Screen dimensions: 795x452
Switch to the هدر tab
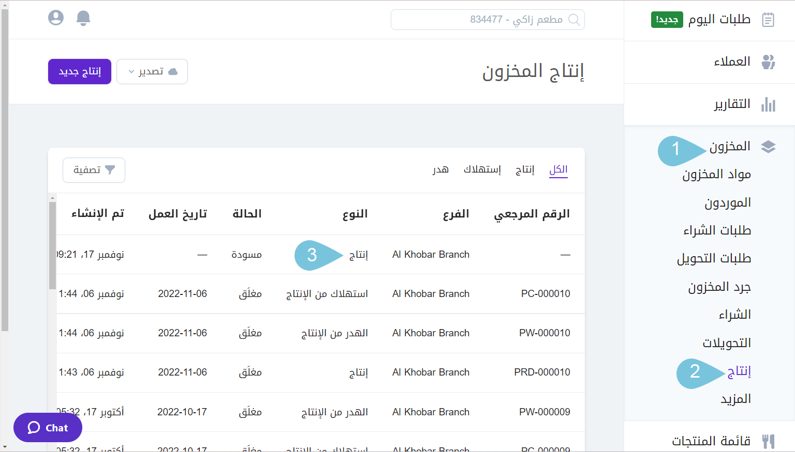[x=440, y=169]
